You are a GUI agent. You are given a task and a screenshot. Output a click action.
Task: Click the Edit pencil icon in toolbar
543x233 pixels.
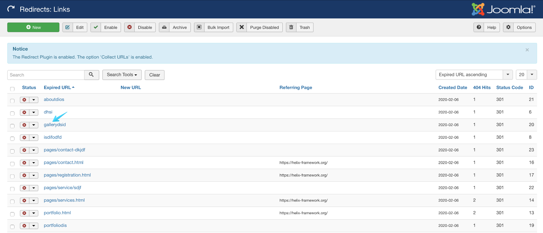tap(68, 27)
